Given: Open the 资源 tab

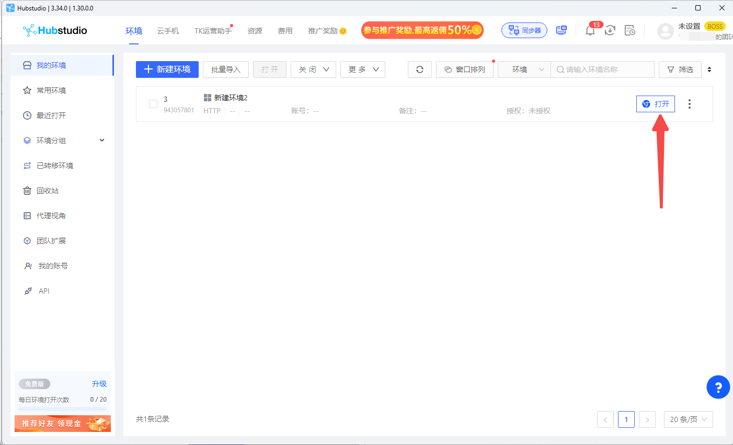Looking at the screenshot, I should [x=255, y=31].
